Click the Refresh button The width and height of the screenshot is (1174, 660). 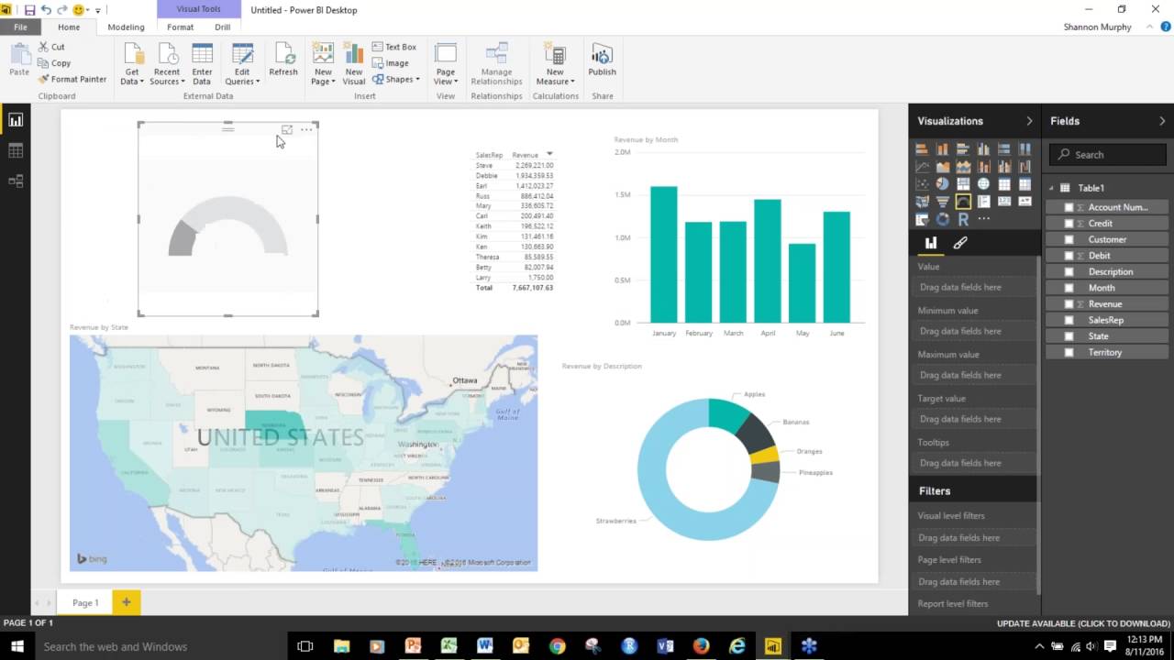coord(283,60)
